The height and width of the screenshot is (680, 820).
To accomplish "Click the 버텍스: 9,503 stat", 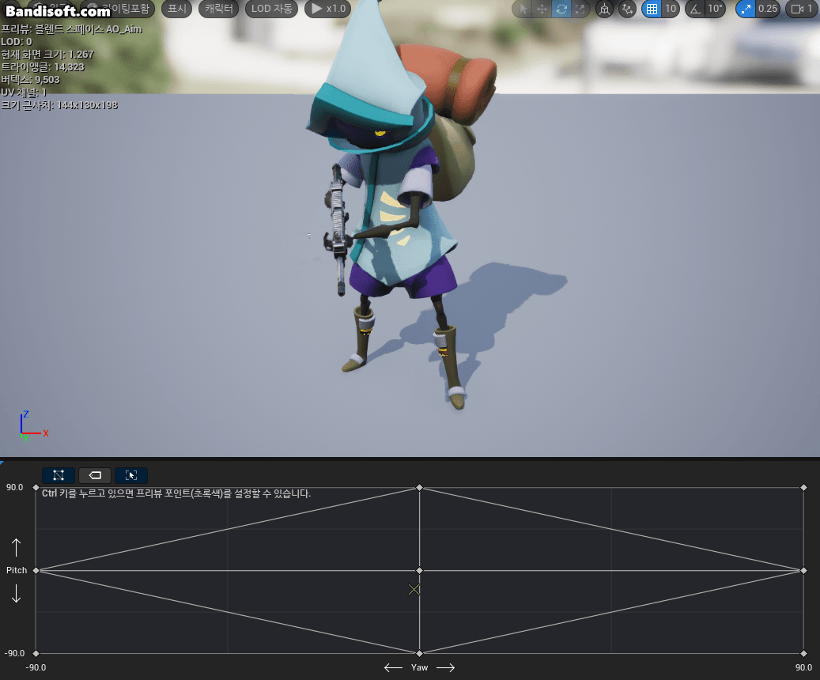I will click(30, 80).
